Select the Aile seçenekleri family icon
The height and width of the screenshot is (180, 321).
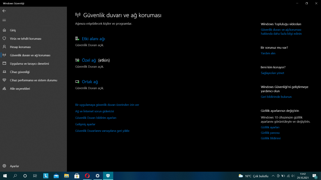(x=4, y=88)
